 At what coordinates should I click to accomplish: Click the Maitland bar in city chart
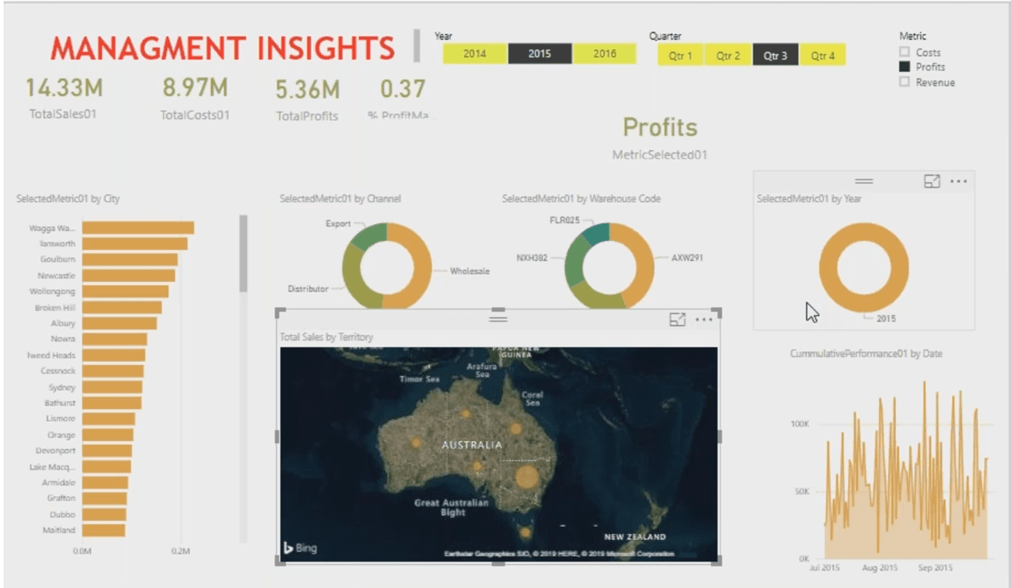point(103,530)
